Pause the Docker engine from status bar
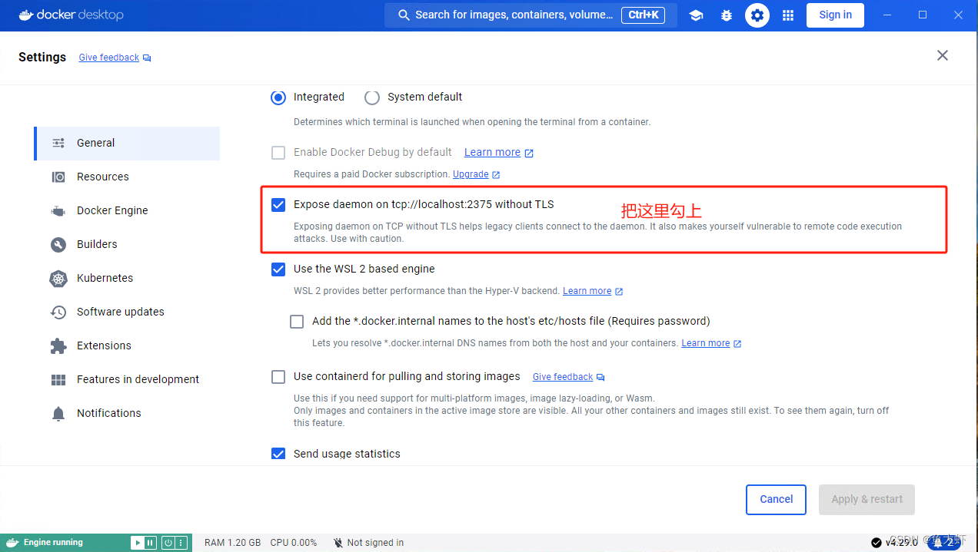The width and height of the screenshot is (978, 552). pos(151,543)
